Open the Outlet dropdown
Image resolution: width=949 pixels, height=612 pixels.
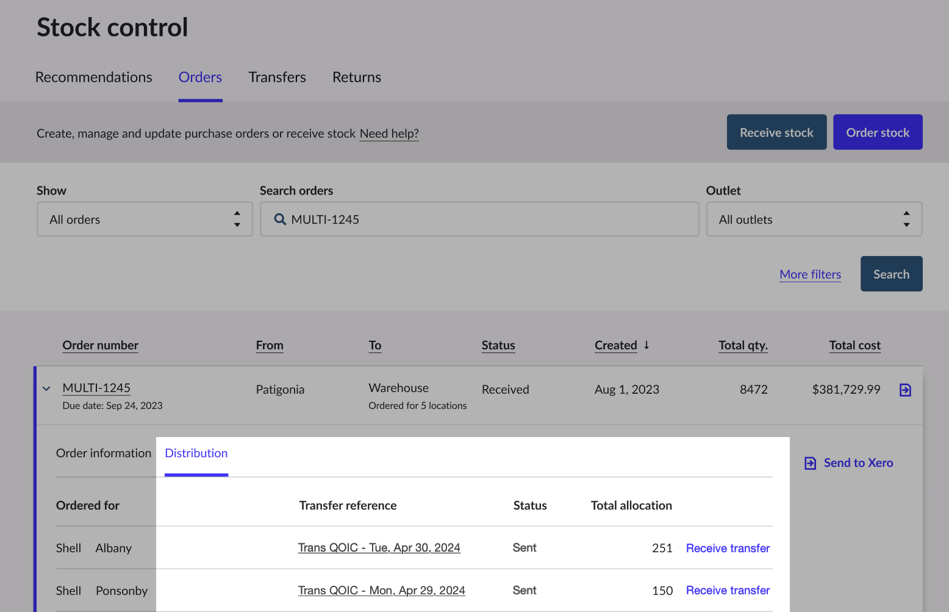[813, 219]
